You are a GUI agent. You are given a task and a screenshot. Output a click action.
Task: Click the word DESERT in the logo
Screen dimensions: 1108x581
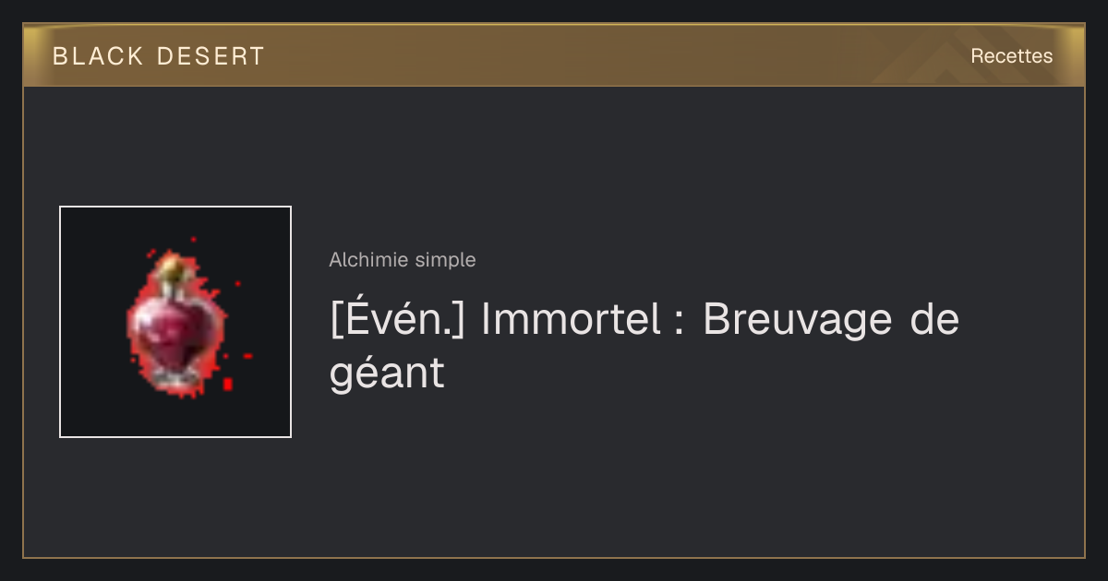coord(211,56)
